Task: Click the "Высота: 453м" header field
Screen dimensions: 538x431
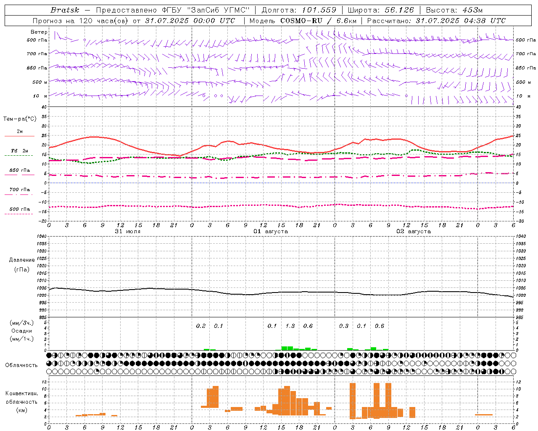Action: 454,10
